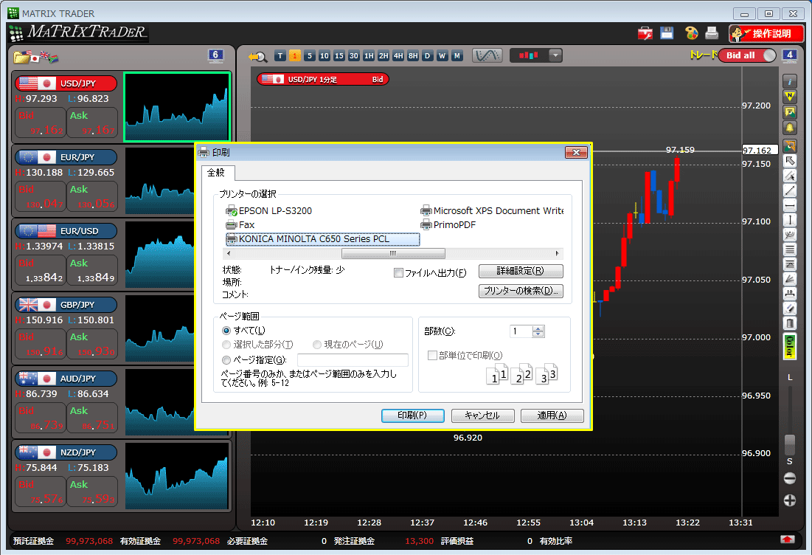Click the floppy disk save icon
This screenshot has height=555, width=812.
click(667, 33)
